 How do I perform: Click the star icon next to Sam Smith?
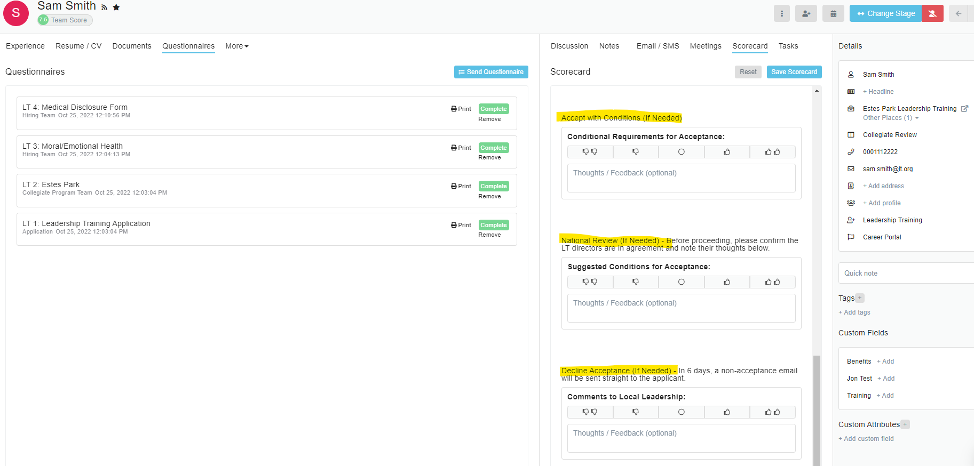click(116, 7)
